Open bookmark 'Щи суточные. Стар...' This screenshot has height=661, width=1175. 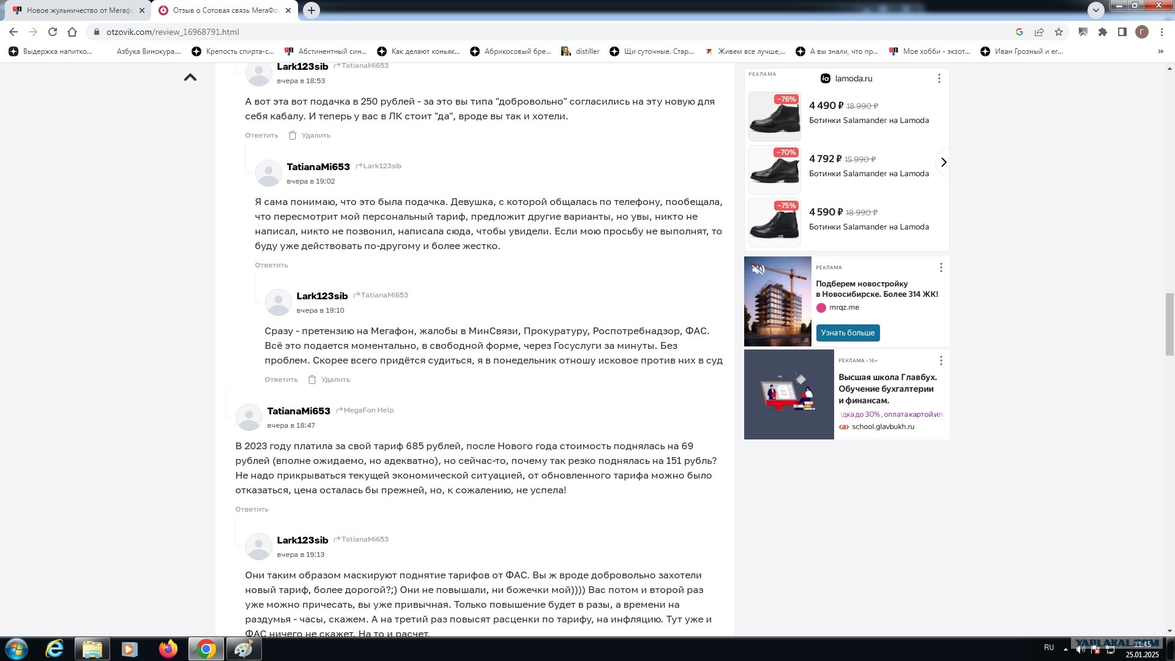[652, 51]
